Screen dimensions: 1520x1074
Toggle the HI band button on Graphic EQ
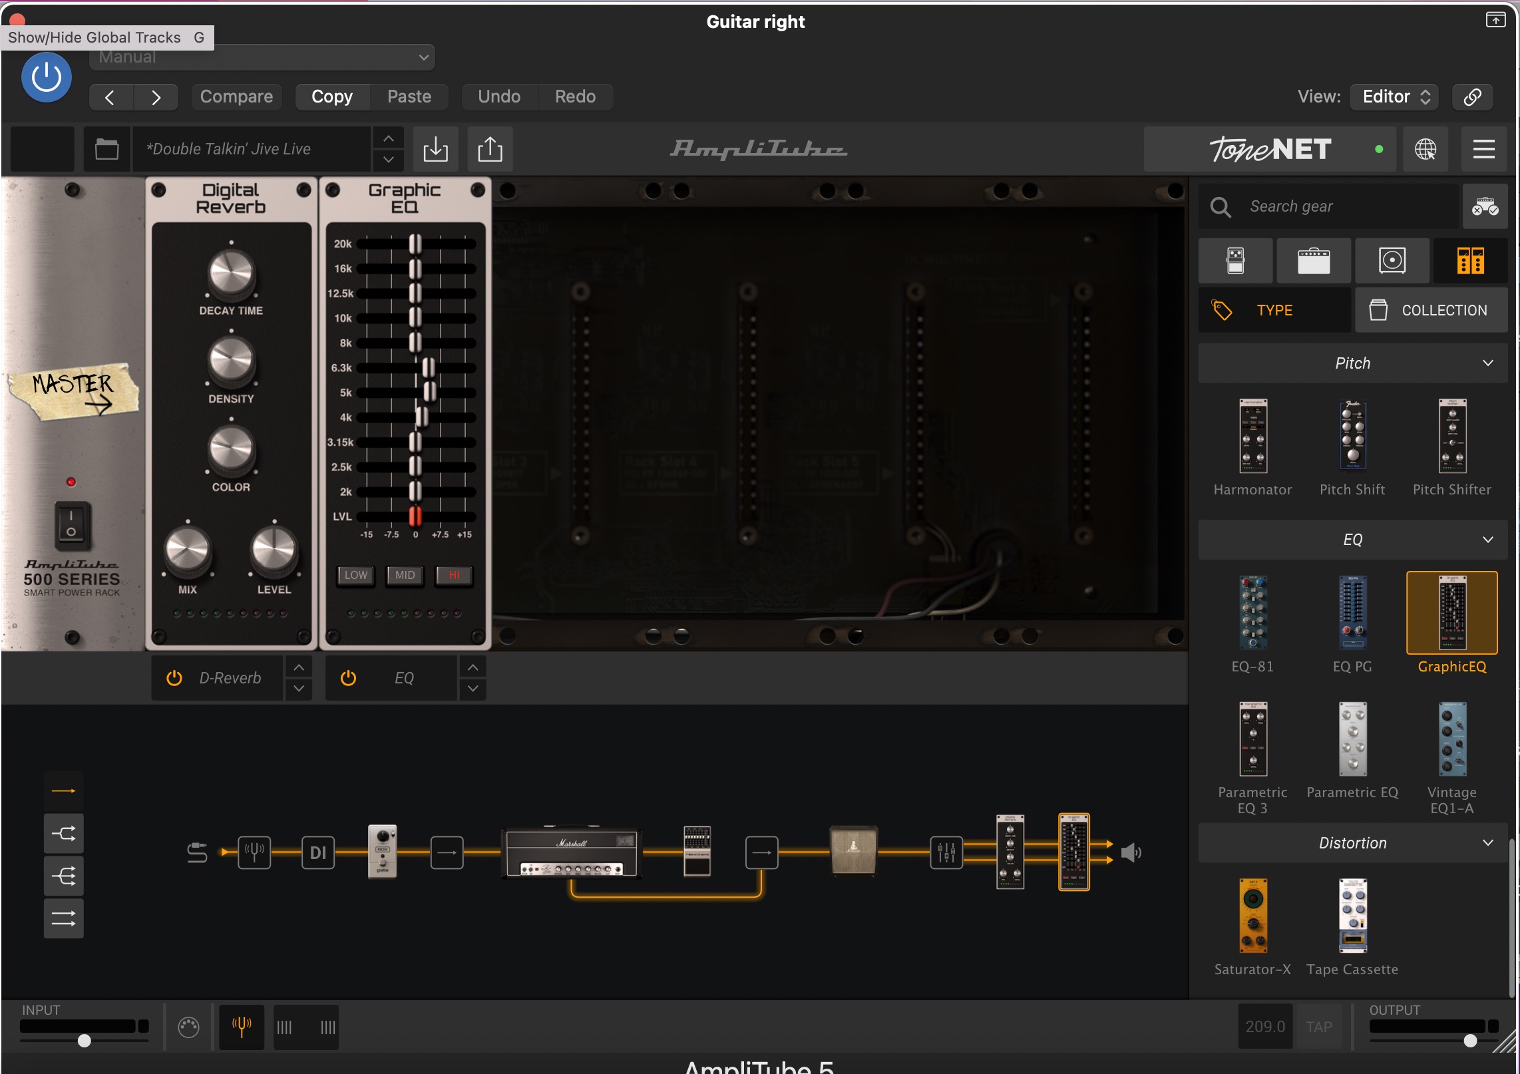coord(454,575)
